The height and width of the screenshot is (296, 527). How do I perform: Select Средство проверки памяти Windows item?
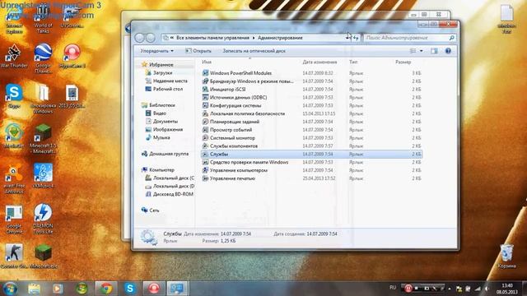pyautogui.click(x=311, y=162)
